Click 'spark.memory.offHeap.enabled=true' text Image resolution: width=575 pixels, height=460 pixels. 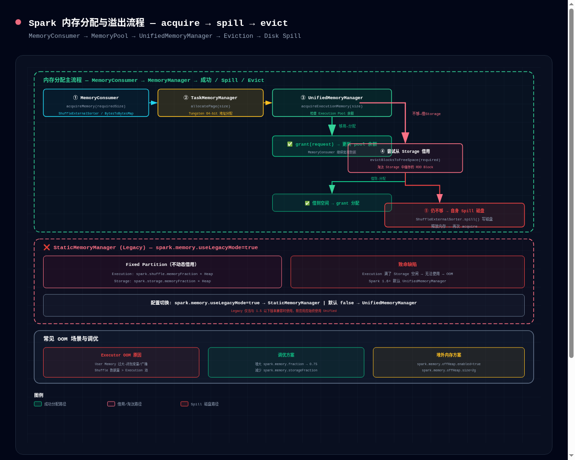[448, 364]
